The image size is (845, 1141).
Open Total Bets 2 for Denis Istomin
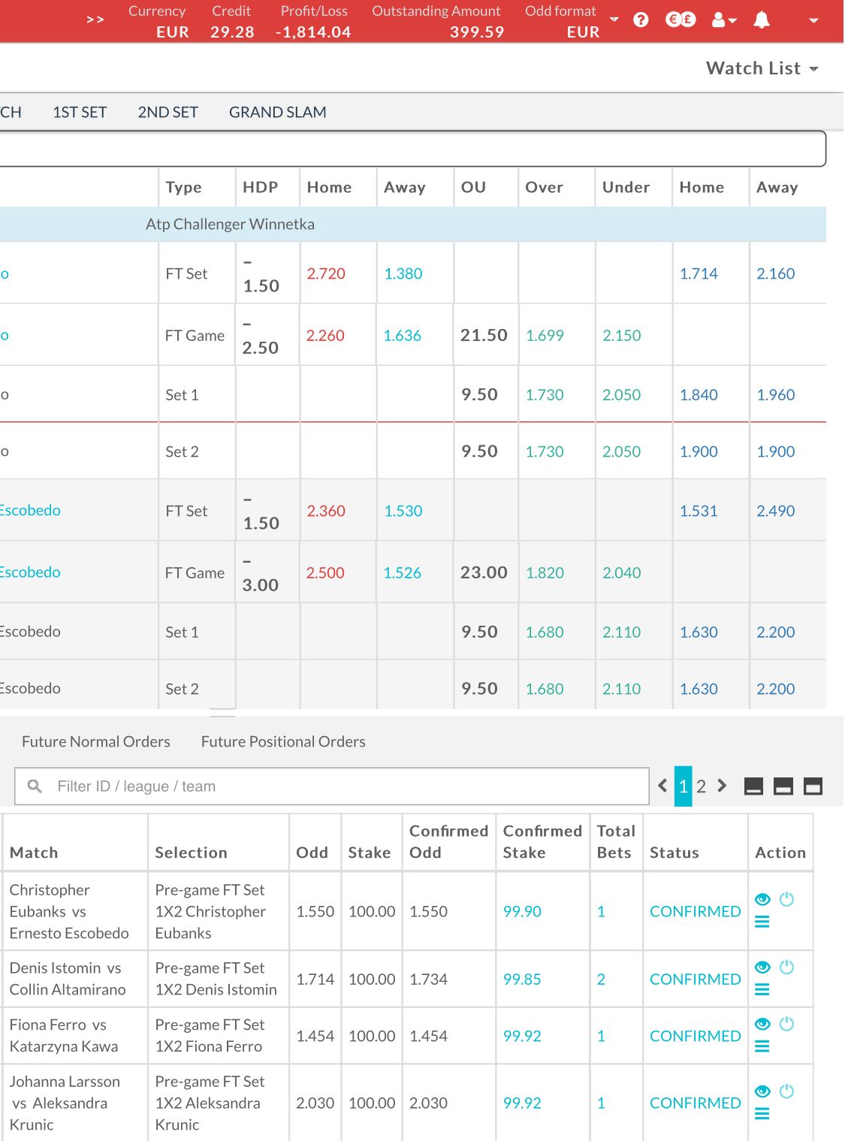[x=601, y=979]
